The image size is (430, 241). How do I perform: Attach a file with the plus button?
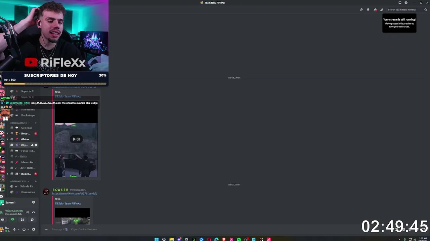click(46, 229)
